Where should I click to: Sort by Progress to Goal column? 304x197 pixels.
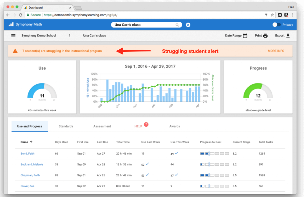pyautogui.click(x=211, y=142)
